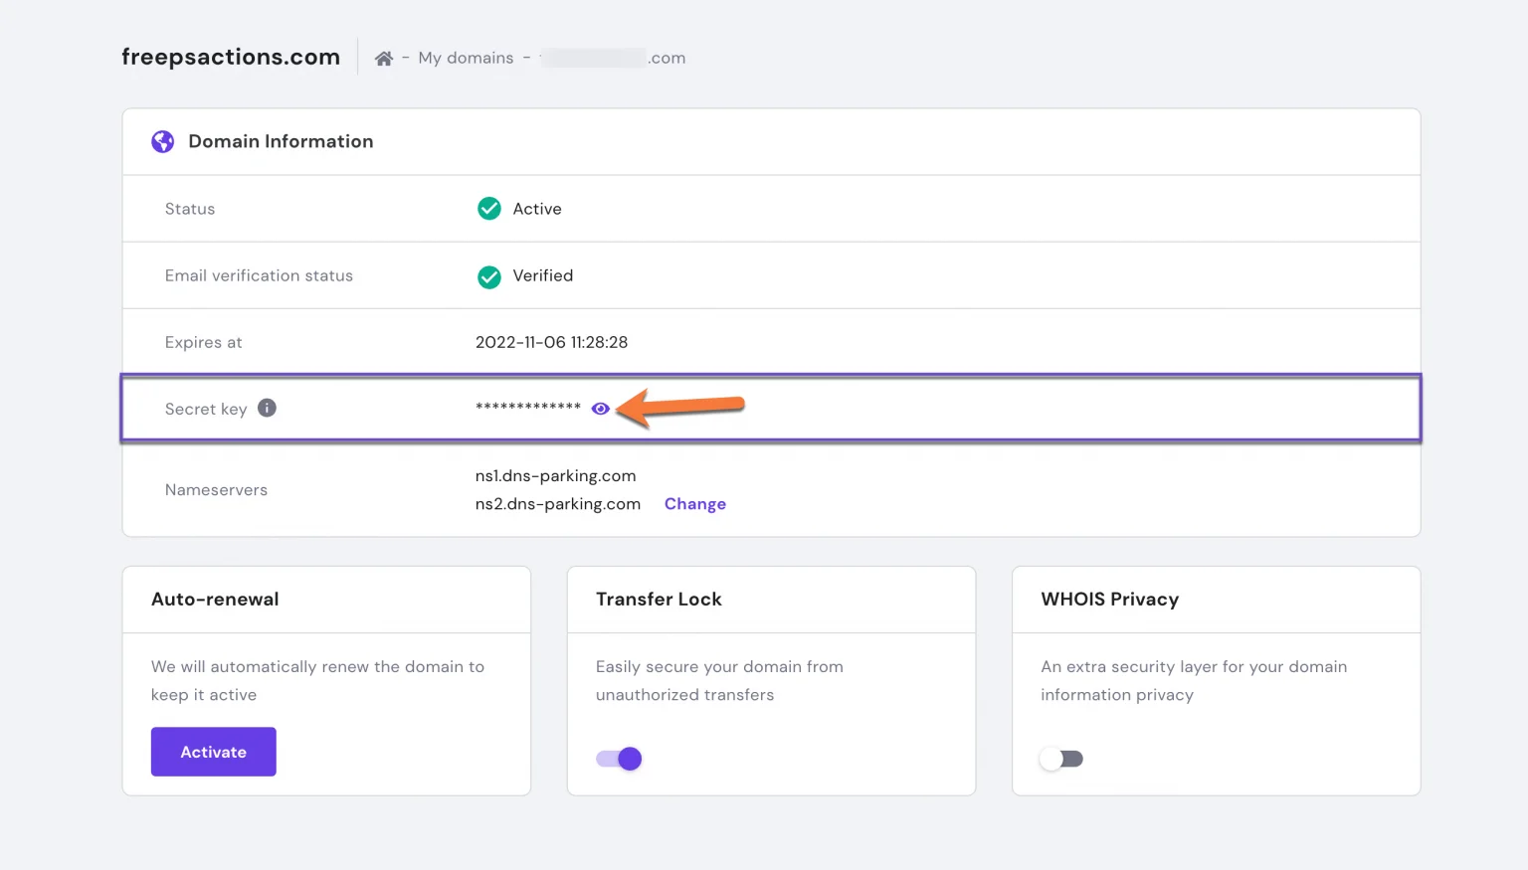Click the expiry date 2022-11-06 value
This screenshot has width=1528, height=870.
[551, 342]
